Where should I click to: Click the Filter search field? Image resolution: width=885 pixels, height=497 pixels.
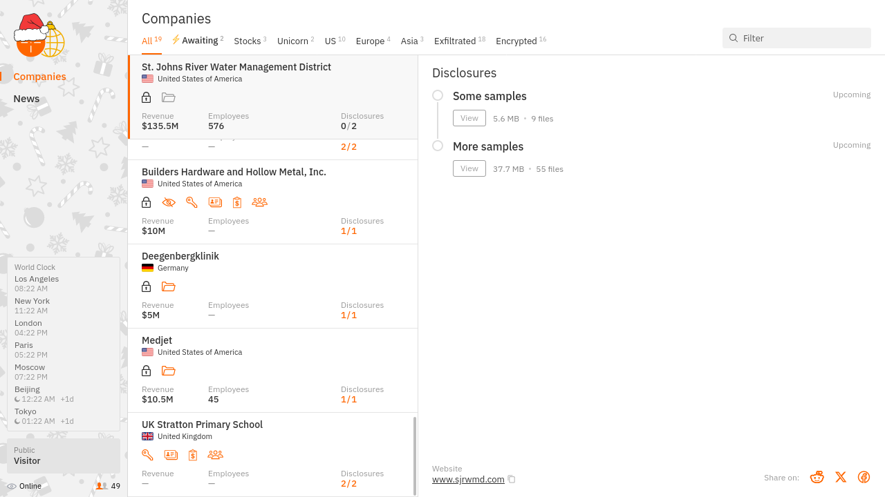point(796,38)
